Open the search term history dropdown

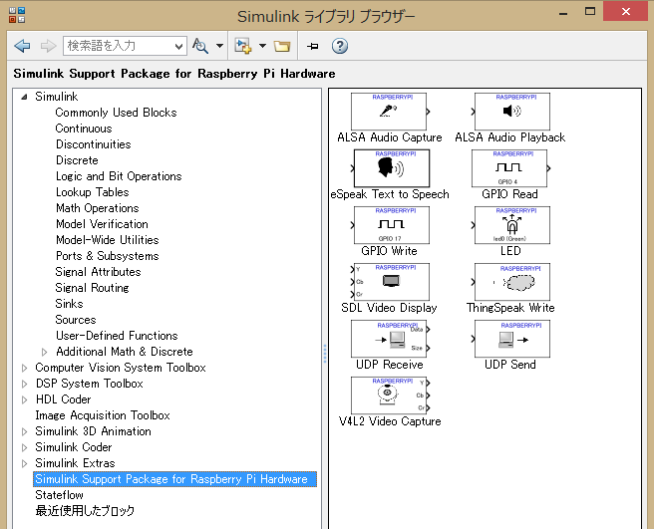tap(178, 46)
